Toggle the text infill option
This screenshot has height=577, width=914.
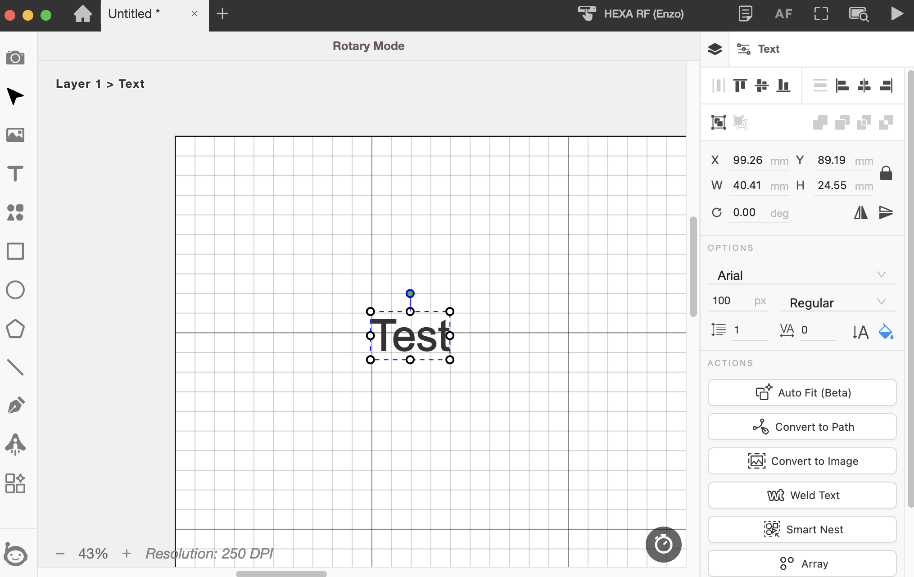pyautogui.click(x=886, y=332)
